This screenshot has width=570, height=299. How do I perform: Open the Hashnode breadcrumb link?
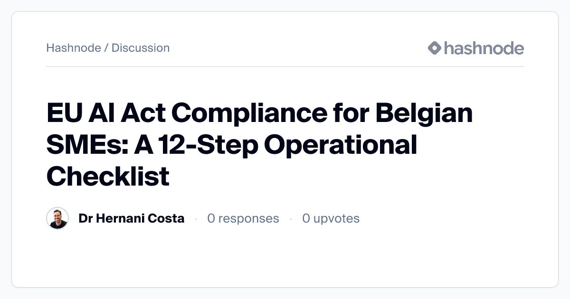pyautogui.click(x=74, y=48)
